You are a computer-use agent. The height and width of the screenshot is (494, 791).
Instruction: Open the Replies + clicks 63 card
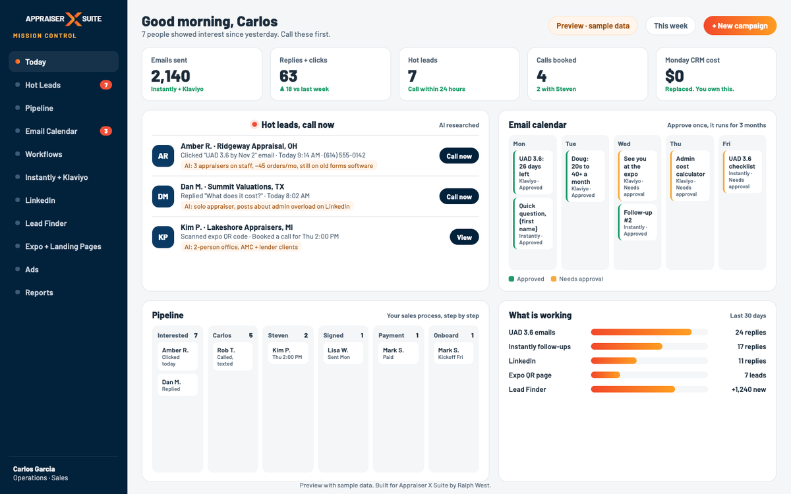331,74
